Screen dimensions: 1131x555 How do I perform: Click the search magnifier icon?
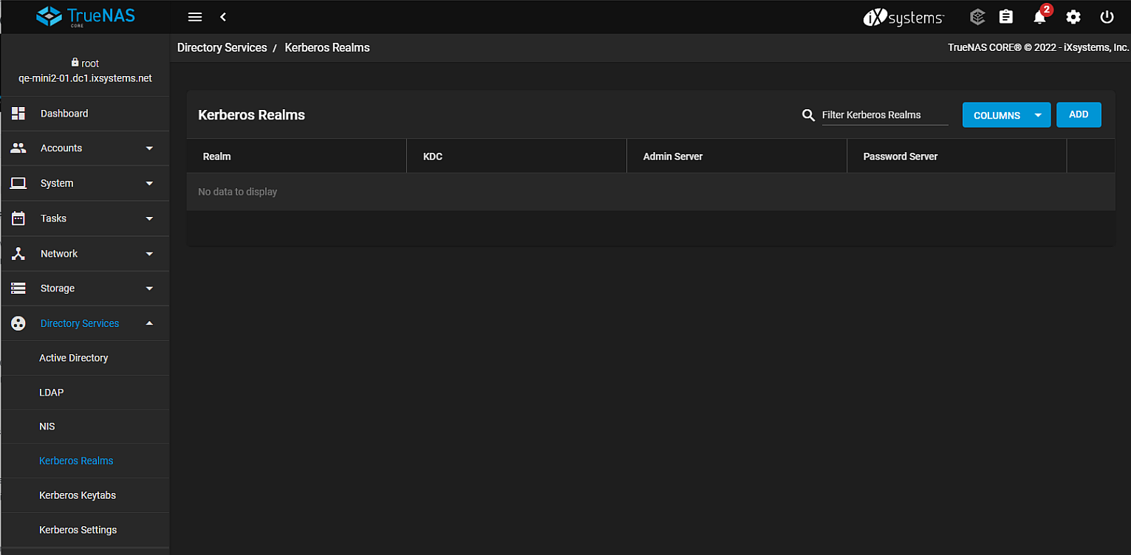coord(808,115)
